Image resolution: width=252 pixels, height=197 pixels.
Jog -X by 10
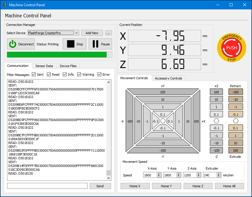[138, 121]
